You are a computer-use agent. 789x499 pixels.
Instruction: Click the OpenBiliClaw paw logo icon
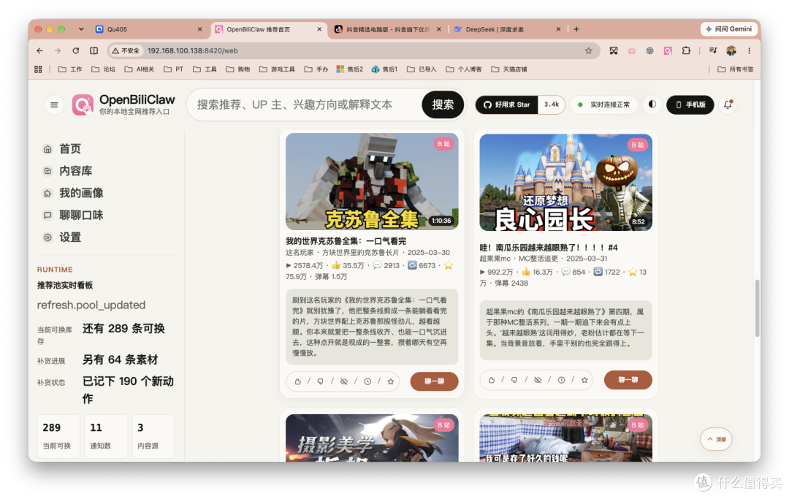click(x=83, y=104)
